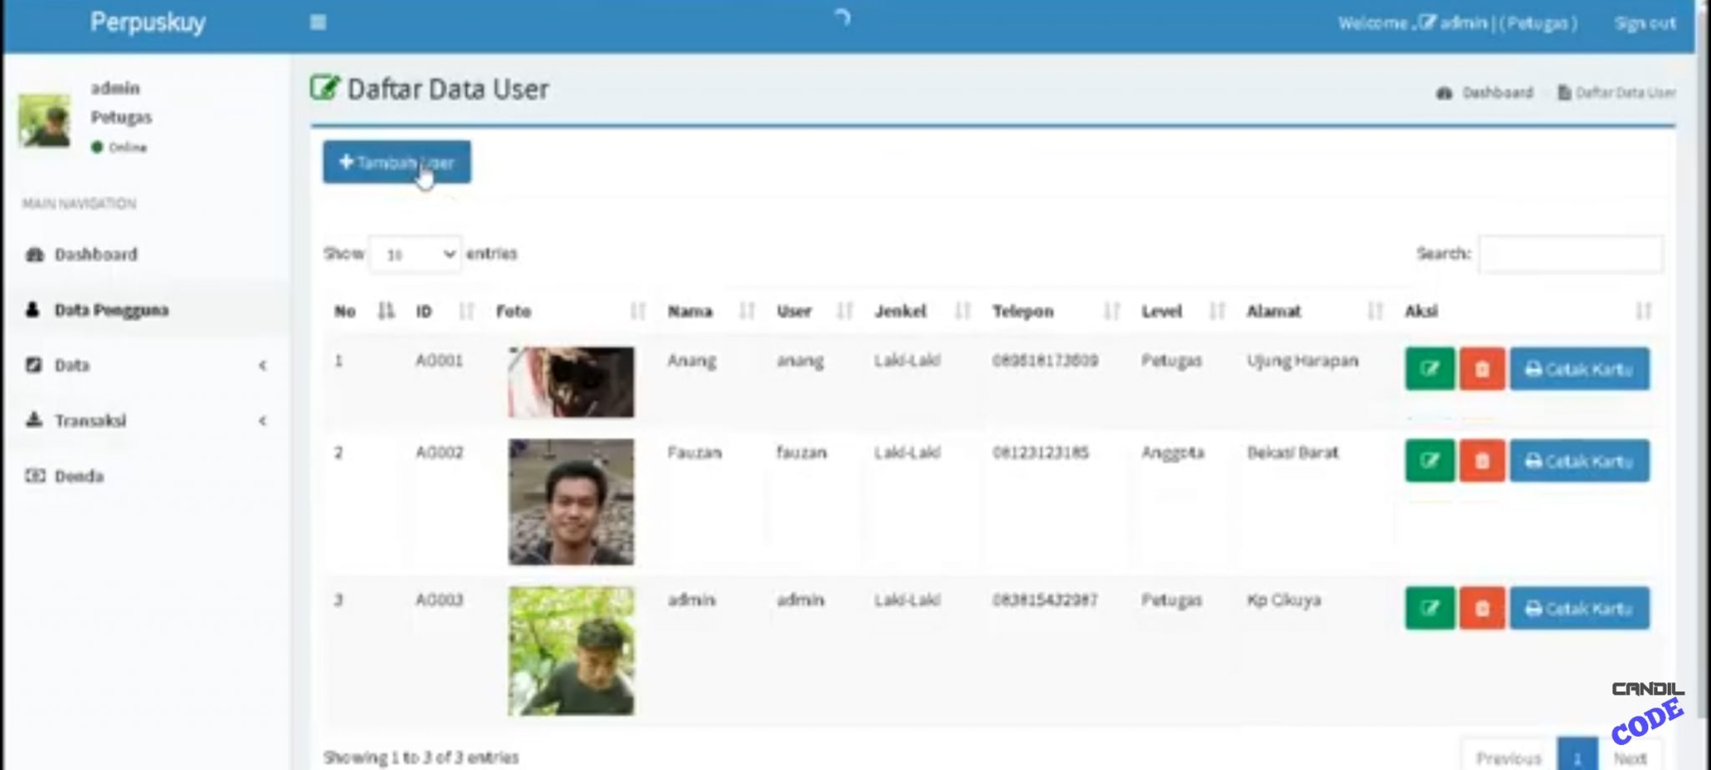
Task: Click inside the Search input field
Action: (x=1571, y=254)
